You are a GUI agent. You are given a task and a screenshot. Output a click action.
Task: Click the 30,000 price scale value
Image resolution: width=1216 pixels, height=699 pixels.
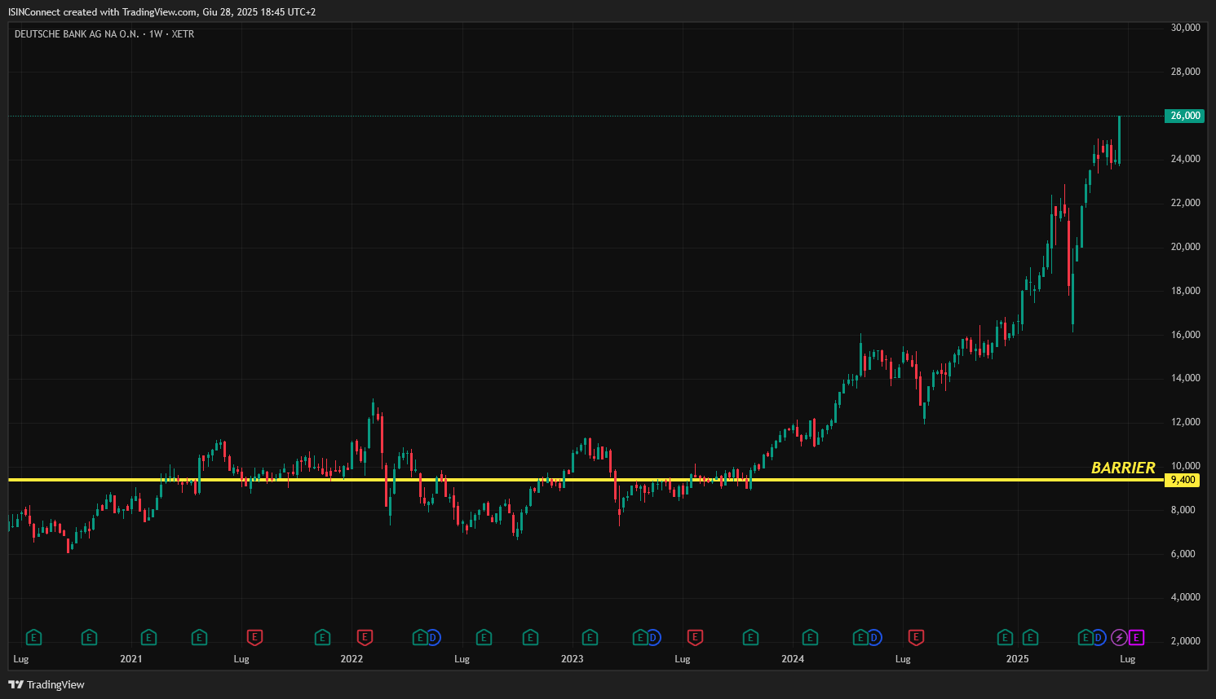(x=1186, y=28)
